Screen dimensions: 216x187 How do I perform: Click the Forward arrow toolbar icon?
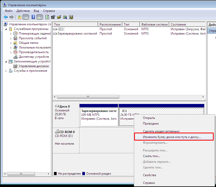pyautogui.click(x=11, y=17)
